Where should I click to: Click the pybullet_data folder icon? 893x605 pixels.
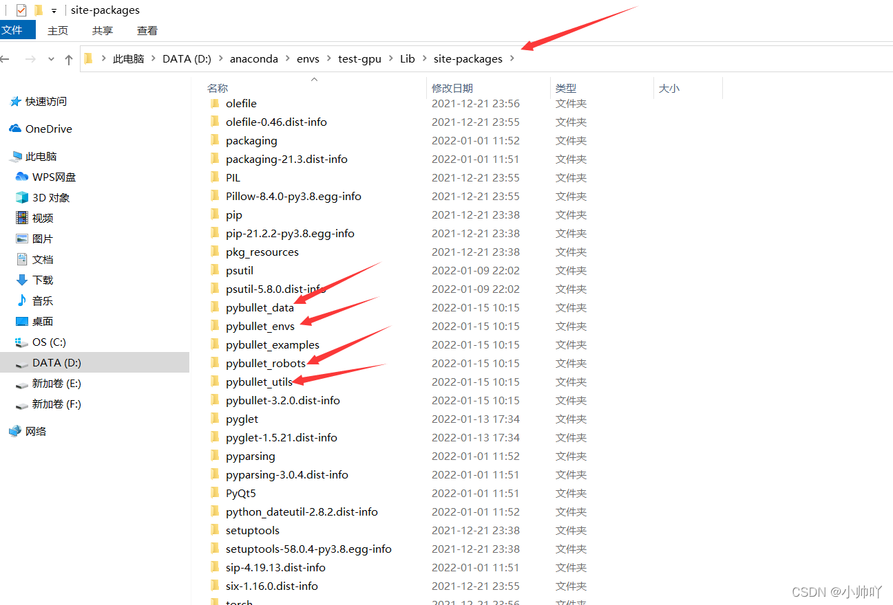click(x=215, y=307)
